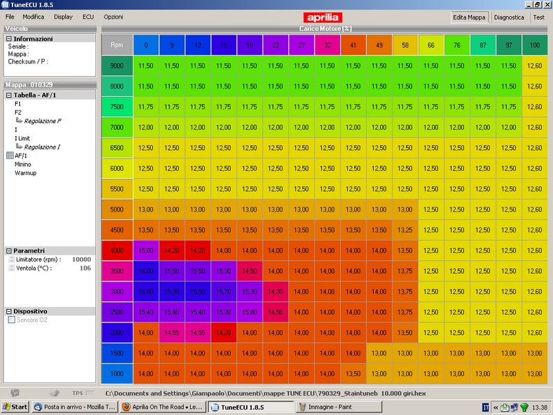
Task: Switch to the Test tab
Action: (538, 17)
